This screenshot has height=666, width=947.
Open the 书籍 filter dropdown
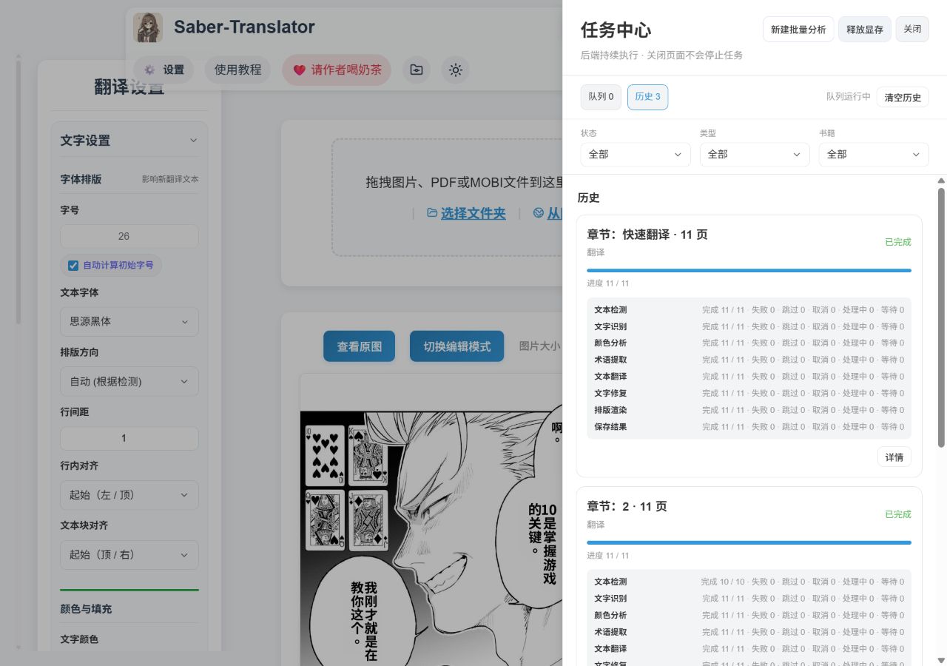pos(874,154)
